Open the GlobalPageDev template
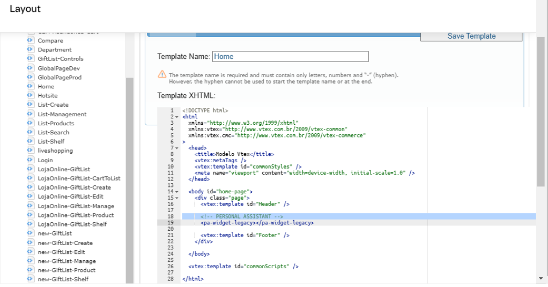 click(59, 68)
